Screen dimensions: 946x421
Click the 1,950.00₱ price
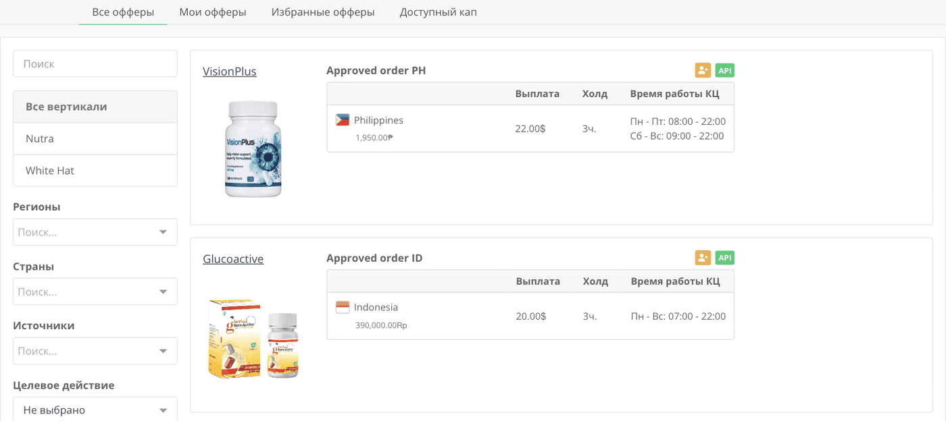pyautogui.click(x=374, y=138)
